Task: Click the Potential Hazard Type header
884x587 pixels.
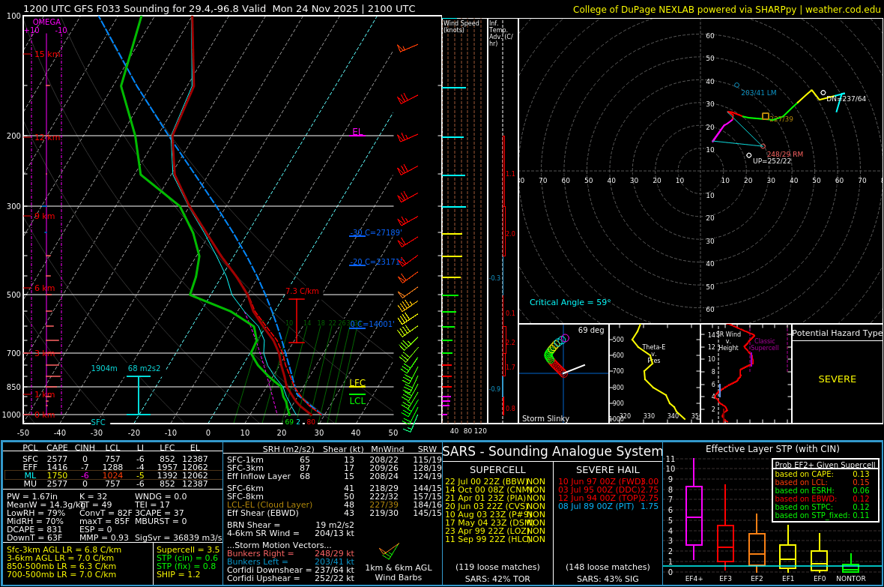Action: point(837,333)
